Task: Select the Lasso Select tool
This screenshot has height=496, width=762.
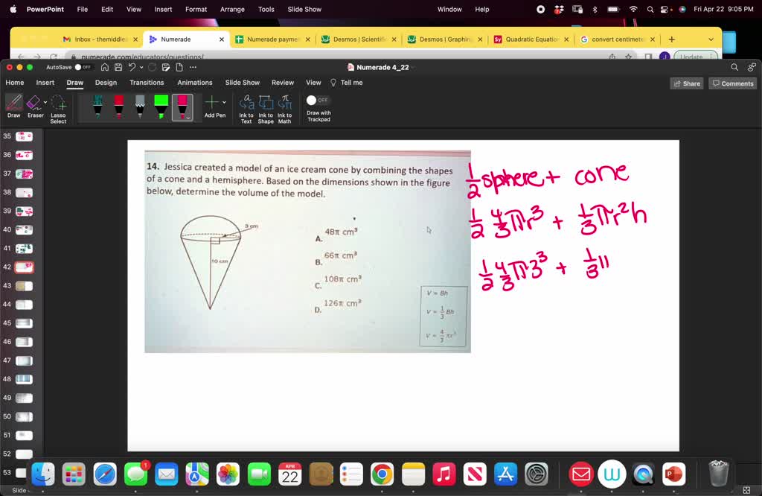Action: click(x=57, y=109)
